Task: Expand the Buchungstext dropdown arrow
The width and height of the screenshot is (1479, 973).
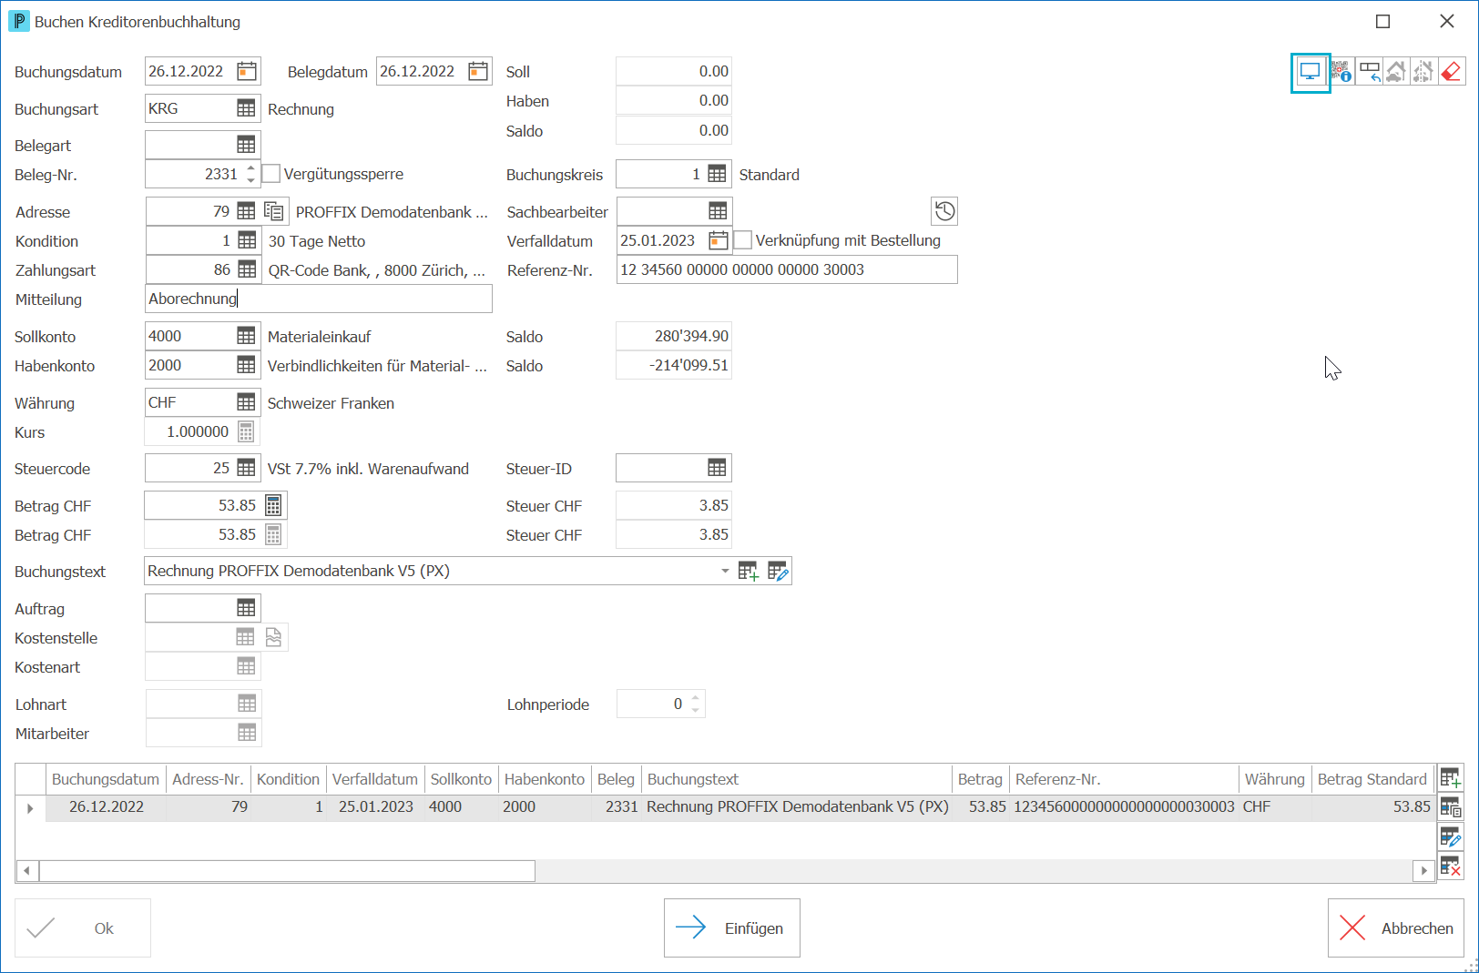Action: click(x=725, y=571)
